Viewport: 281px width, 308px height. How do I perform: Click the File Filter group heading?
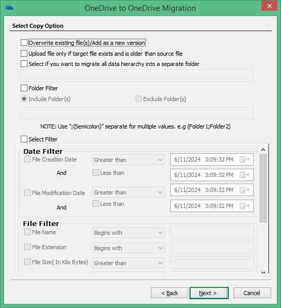click(41, 223)
